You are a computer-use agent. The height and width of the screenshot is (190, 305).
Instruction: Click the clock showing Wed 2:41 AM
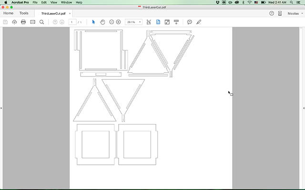[x=277, y=2]
